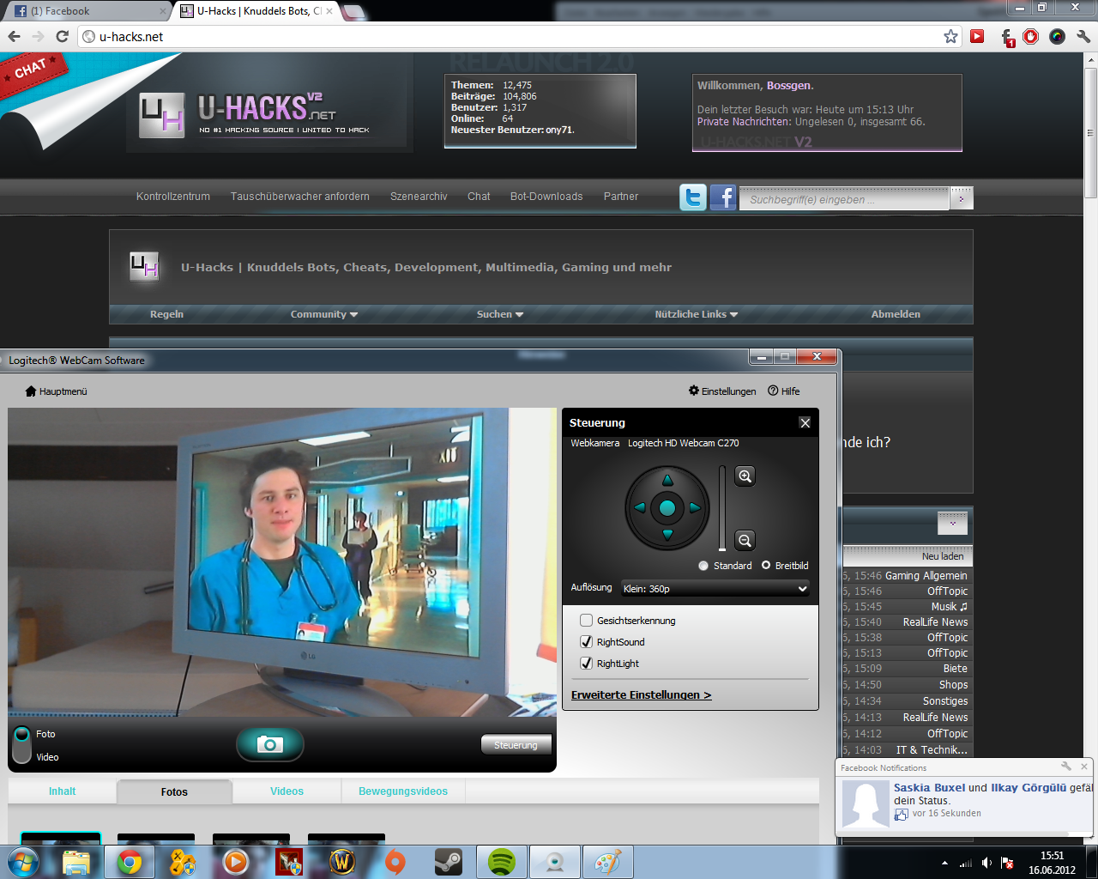Click the Facebook notifier extension icon

[x=1008, y=37]
